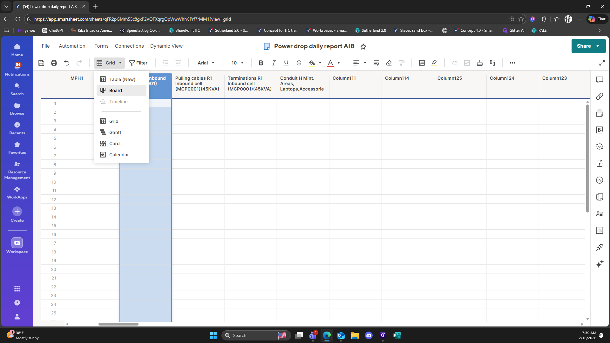Open Notifications in left sidebar
This screenshot has width=610, height=343.
pyautogui.click(x=17, y=69)
